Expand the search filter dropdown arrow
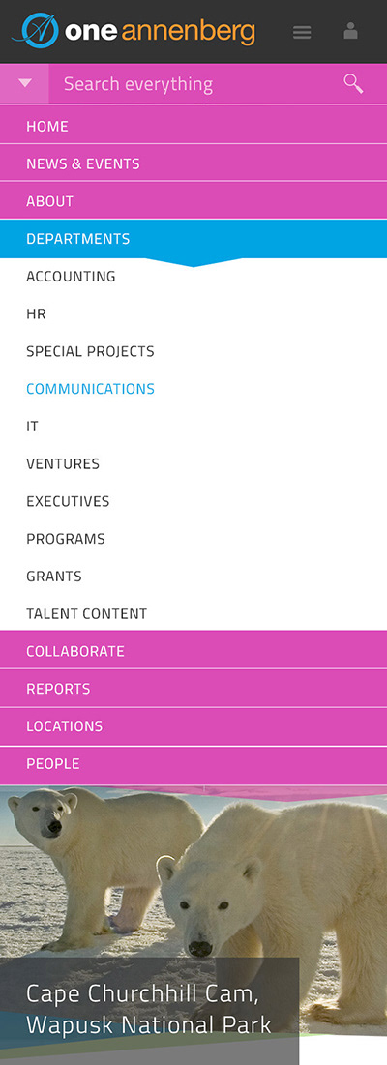The width and height of the screenshot is (387, 1065). tap(24, 83)
